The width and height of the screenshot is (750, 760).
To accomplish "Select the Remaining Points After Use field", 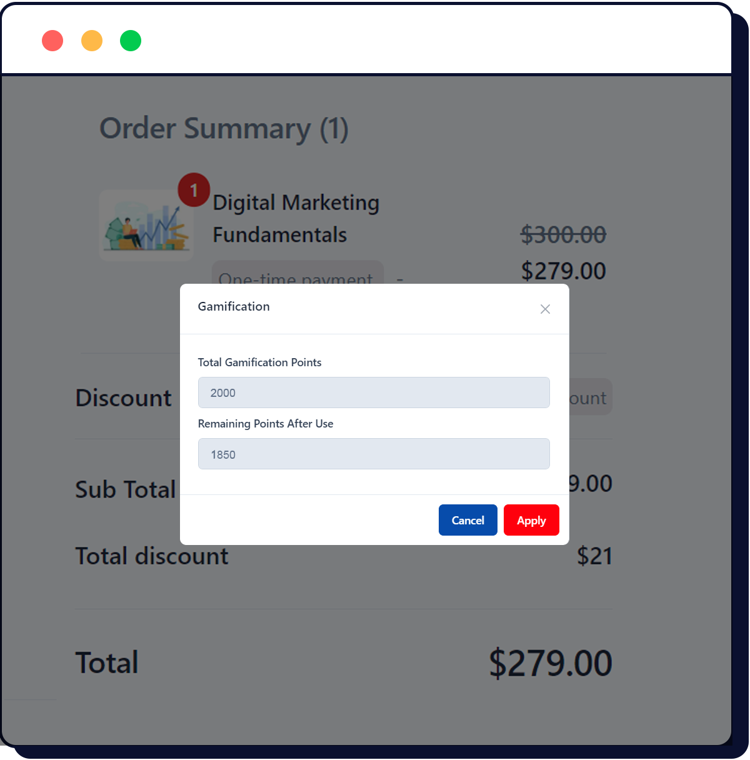I will pyautogui.click(x=374, y=454).
